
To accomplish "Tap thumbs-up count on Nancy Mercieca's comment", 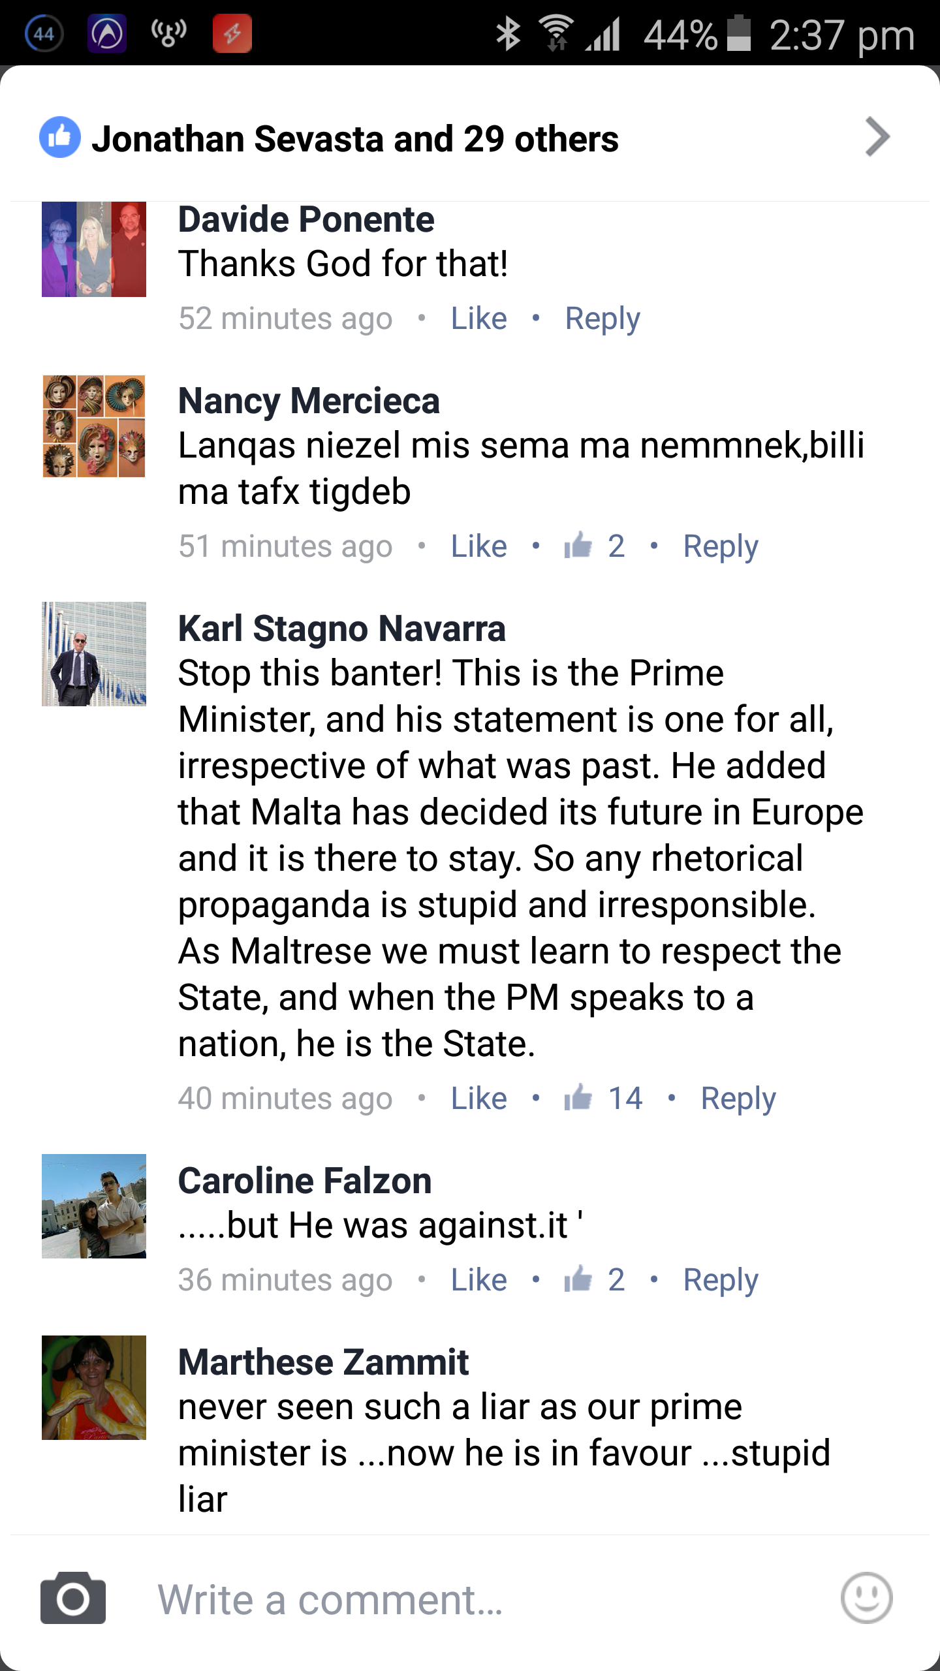I will (x=595, y=546).
